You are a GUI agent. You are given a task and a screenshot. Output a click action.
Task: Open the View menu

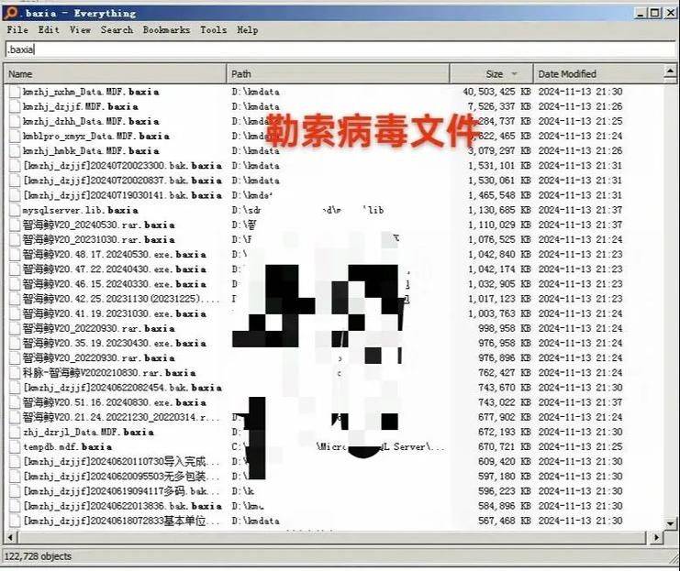point(80,30)
